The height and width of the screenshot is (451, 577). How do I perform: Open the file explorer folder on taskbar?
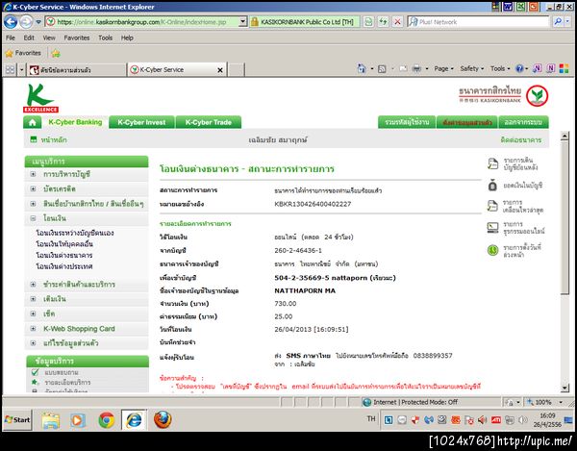50,420
